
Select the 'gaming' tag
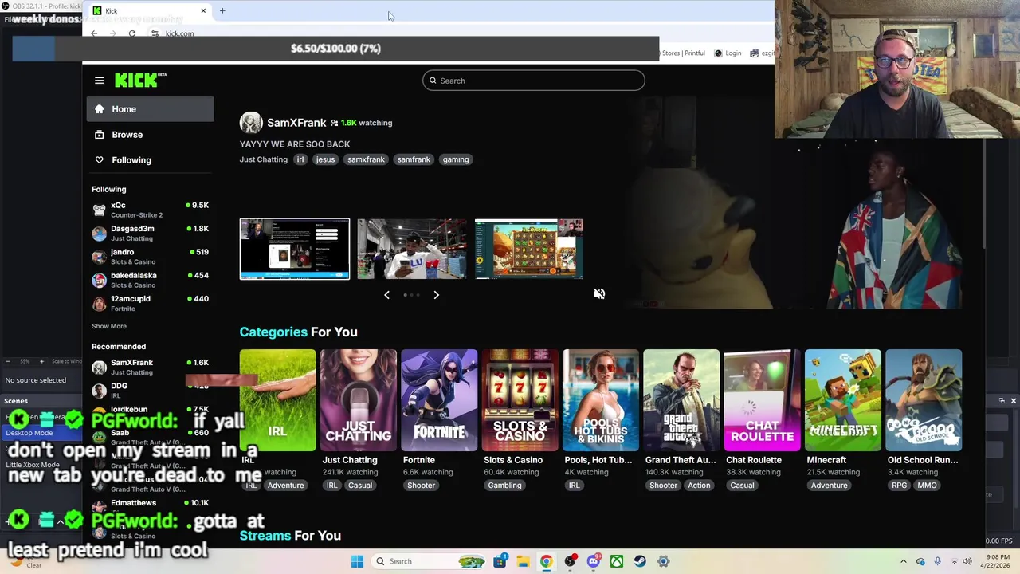(456, 159)
